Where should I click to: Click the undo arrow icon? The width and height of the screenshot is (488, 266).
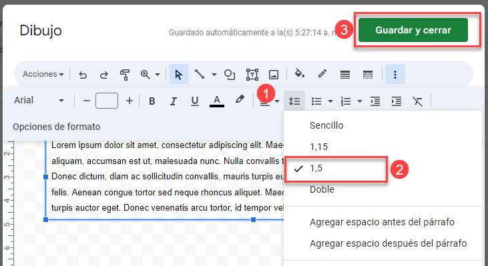coord(83,75)
